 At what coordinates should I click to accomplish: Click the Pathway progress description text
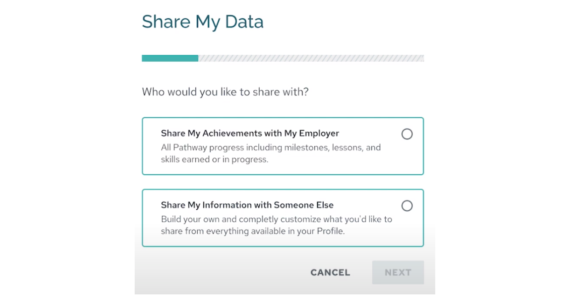tap(270, 153)
